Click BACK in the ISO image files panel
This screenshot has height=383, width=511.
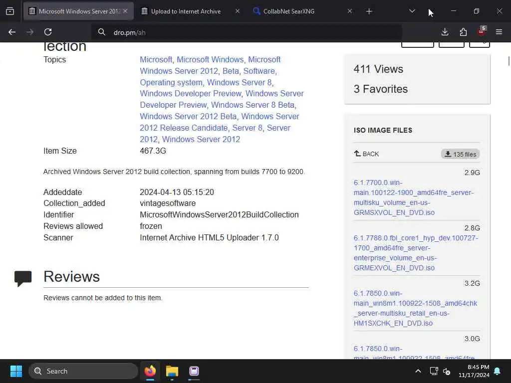(367, 154)
